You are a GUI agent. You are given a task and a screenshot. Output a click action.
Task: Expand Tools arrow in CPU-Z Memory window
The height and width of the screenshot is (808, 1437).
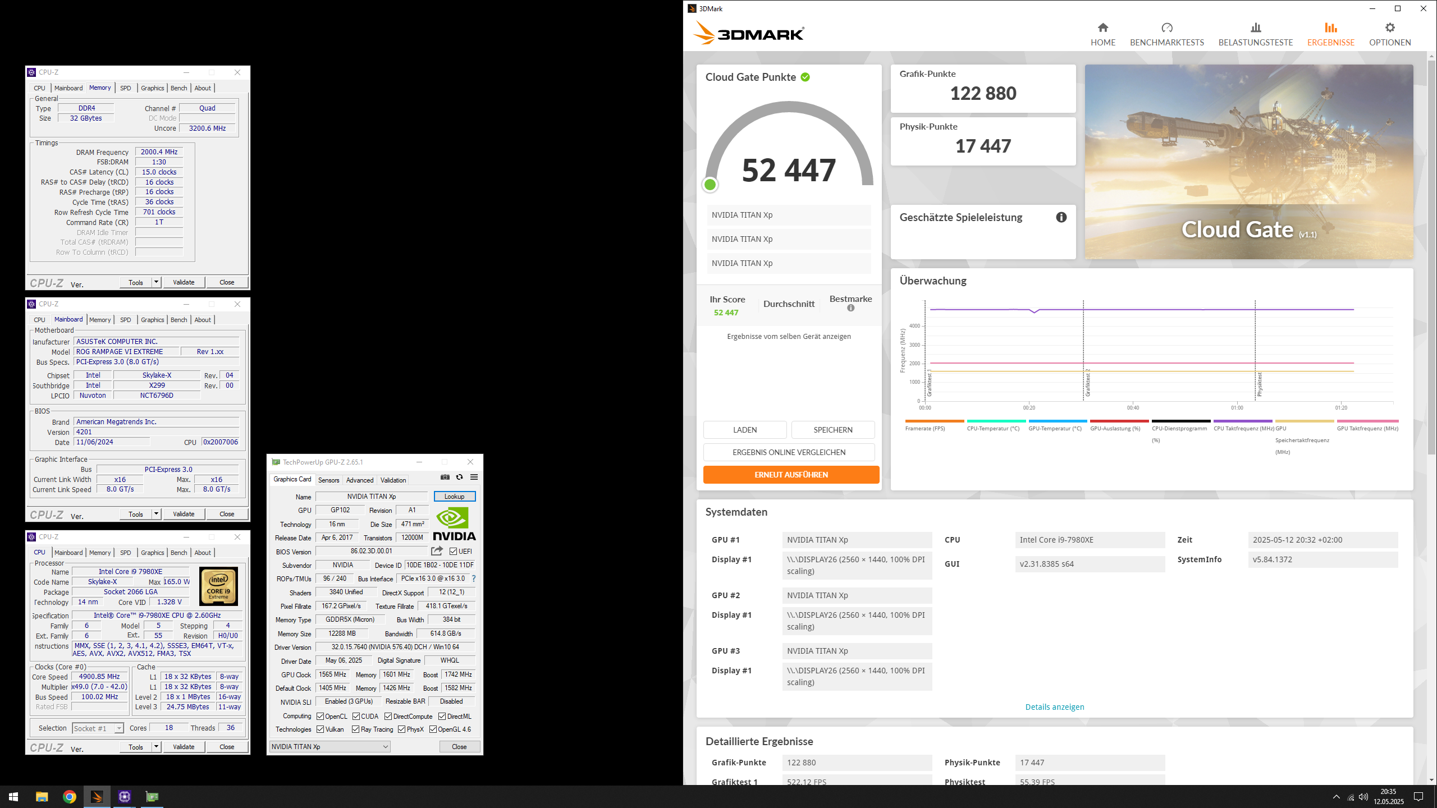(157, 282)
